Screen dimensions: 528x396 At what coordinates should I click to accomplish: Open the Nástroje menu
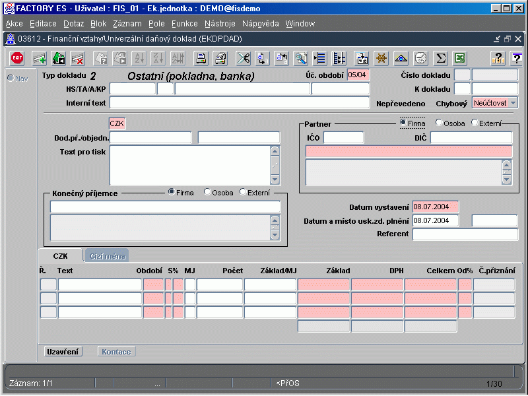220,23
